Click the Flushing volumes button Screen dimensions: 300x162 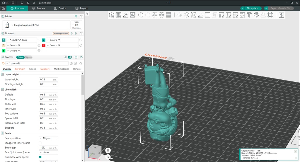click(x=61, y=33)
